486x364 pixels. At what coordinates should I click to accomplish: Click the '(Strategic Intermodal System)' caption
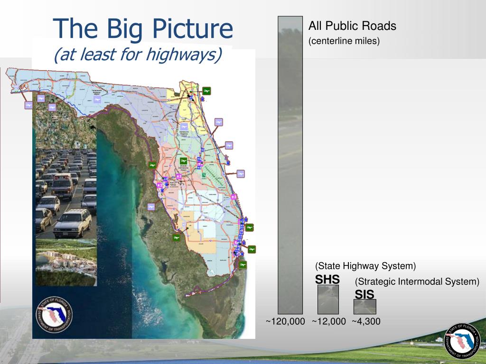pyautogui.click(x=417, y=282)
